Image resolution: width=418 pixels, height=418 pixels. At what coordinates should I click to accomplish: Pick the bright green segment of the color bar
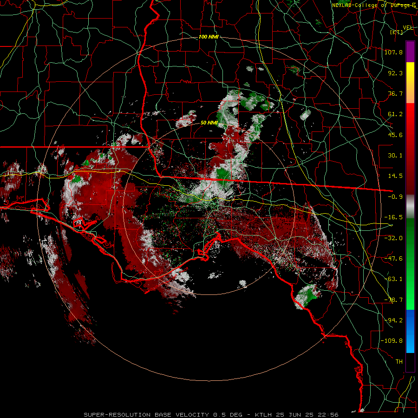pyautogui.click(x=410, y=264)
